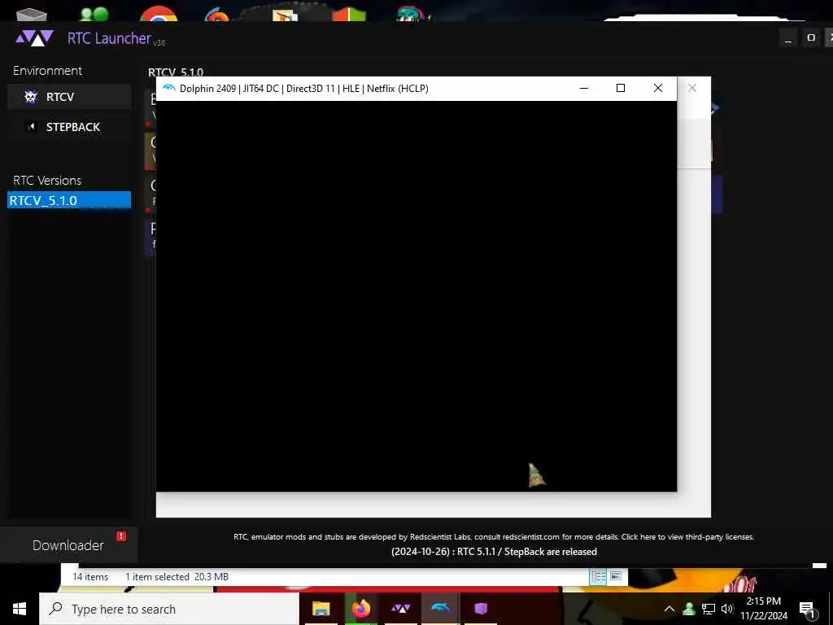Open the Downloader panel

pos(68,545)
